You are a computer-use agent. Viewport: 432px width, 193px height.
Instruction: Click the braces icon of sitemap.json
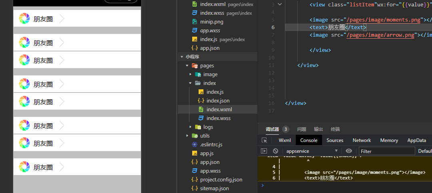pyautogui.click(x=195, y=189)
